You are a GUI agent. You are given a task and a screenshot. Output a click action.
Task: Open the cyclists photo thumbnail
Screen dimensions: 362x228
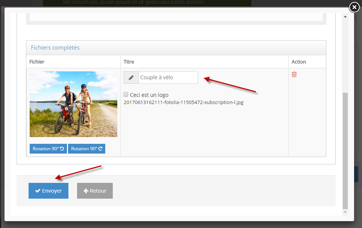pos(73,104)
